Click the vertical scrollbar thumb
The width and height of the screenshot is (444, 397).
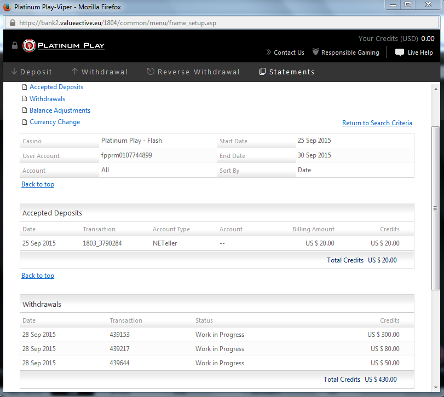pos(435,208)
